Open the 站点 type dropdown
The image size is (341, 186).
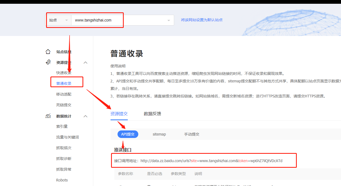tap(58, 20)
